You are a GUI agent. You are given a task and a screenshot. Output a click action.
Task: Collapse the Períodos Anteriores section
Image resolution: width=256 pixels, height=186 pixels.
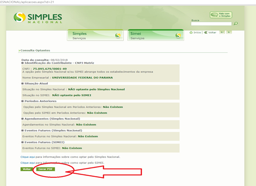[x=23, y=101]
